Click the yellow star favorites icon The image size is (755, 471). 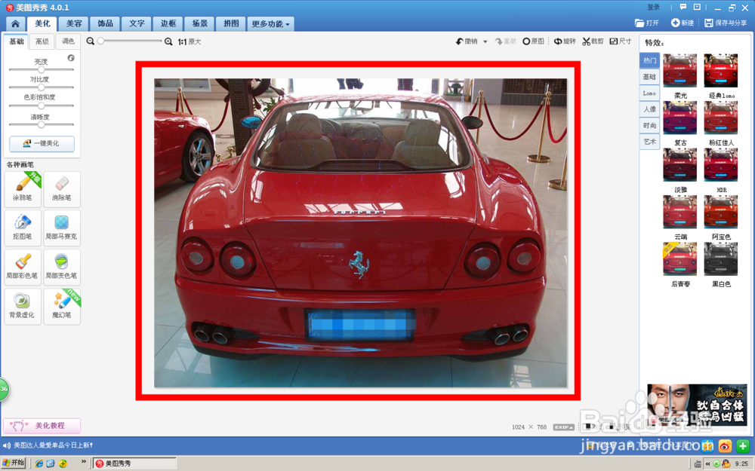707,445
